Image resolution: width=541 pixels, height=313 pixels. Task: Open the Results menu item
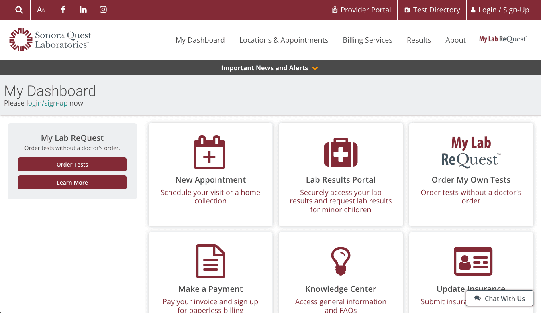(419, 40)
